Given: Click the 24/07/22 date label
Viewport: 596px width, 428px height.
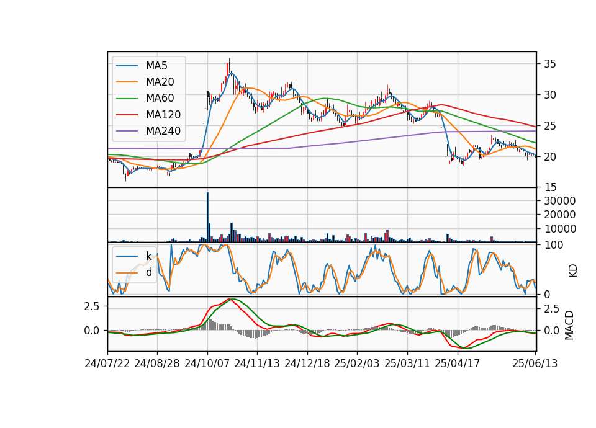Looking at the screenshot, I should [x=107, y=364].
